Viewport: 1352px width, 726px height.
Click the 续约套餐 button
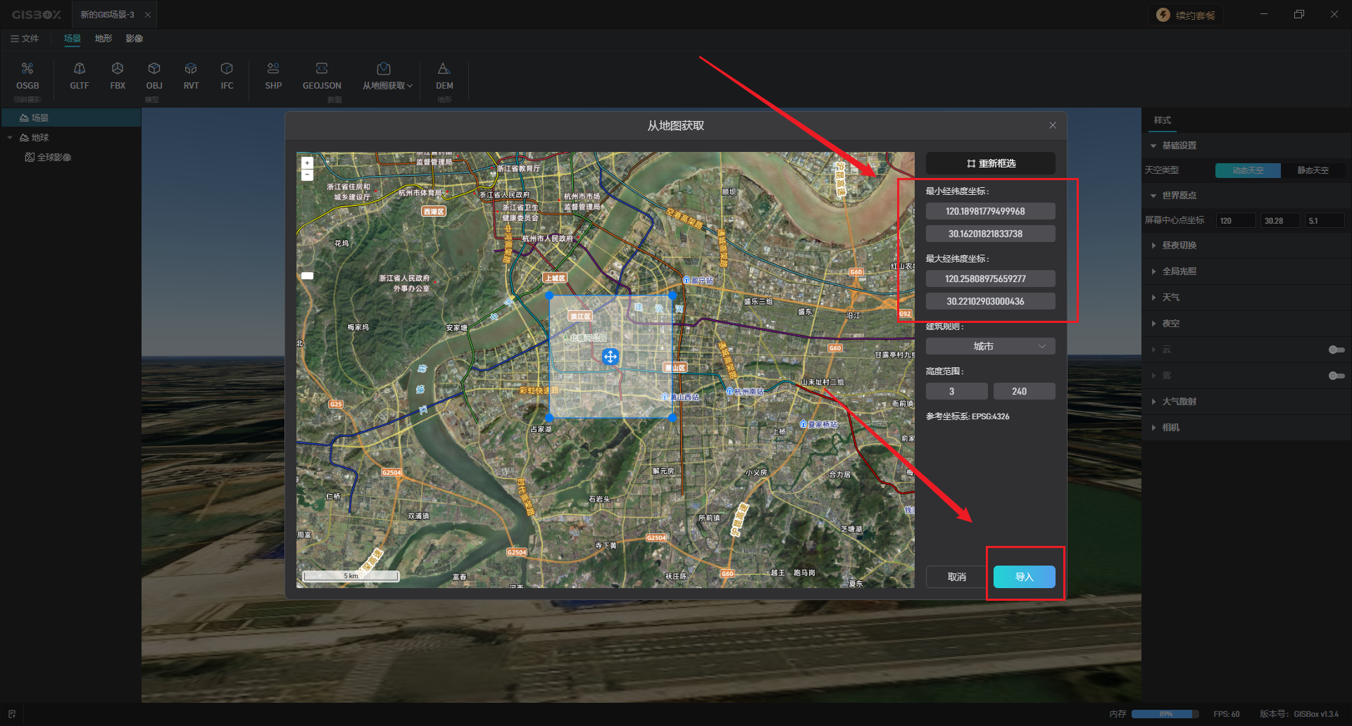[1186, 15]
